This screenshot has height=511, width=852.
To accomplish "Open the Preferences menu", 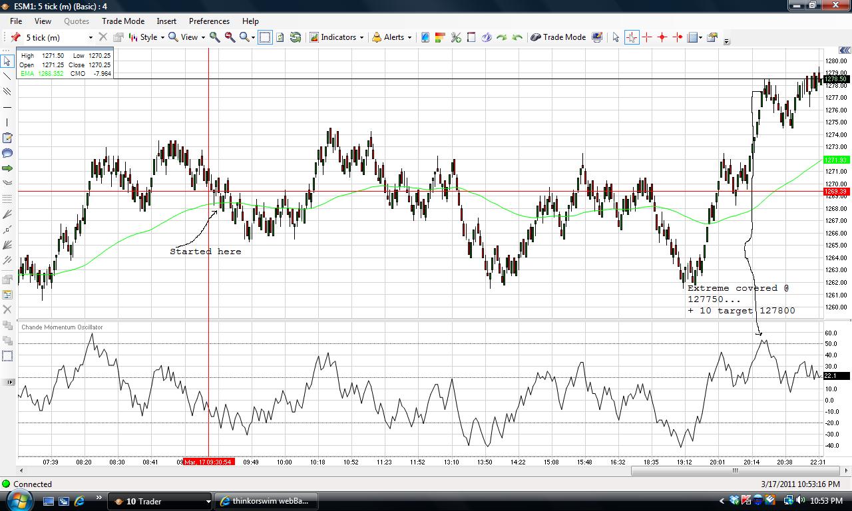I will pos(209,21).
